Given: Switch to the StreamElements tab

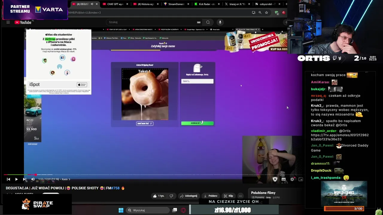Looking at the screenshot, I should pos(176,4).
